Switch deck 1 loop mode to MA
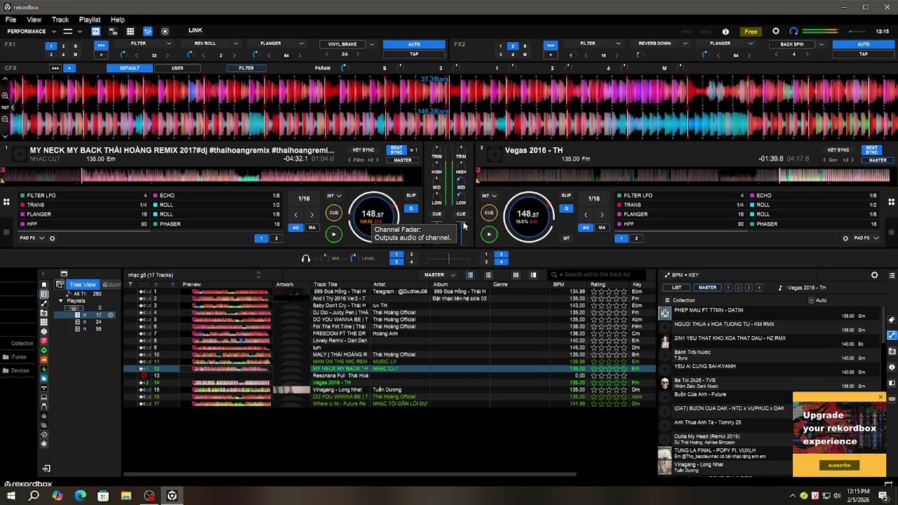The height and width of the screenshot is (505, 898). coord(311,227)
